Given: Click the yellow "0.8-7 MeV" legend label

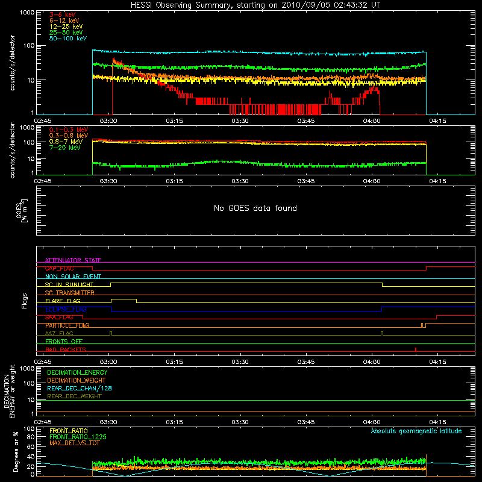Looking at the screenshot, I should pyautogui.click(x=66, y=142).
